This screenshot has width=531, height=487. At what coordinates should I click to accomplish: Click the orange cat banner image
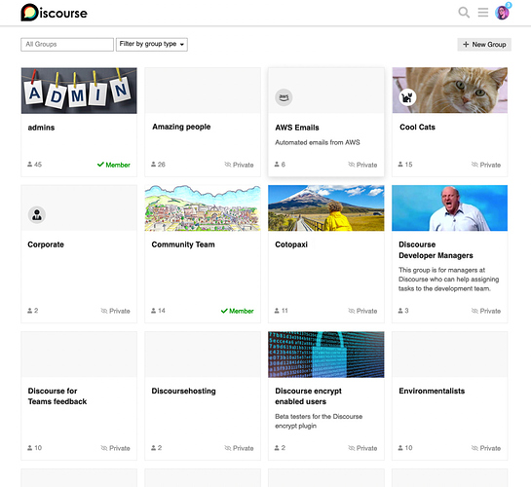tap(450, 91)
